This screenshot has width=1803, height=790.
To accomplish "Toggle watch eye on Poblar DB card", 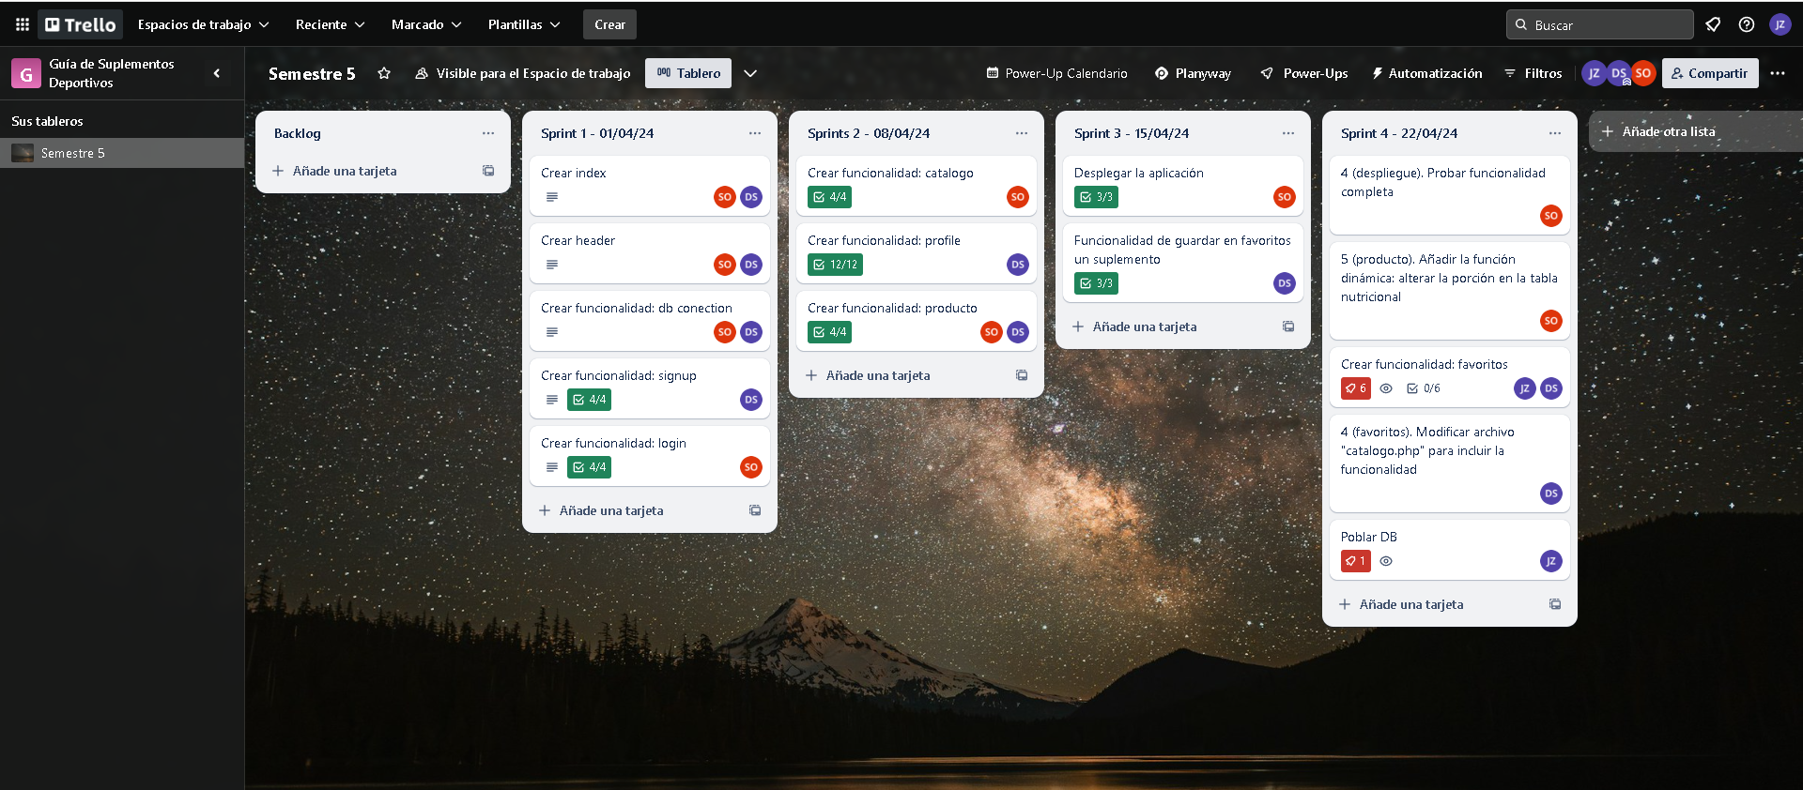I will point(1386,561).
